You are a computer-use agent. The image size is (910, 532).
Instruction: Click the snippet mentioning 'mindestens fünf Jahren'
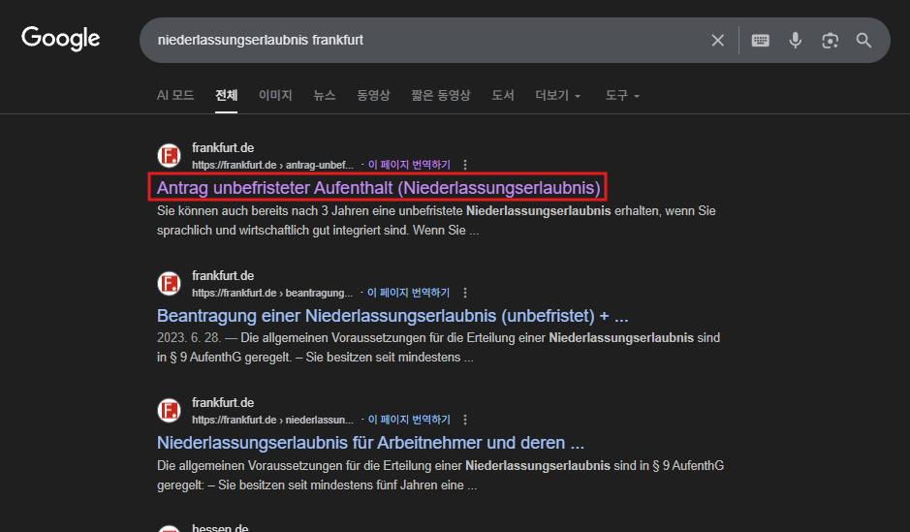pos(441,475)
